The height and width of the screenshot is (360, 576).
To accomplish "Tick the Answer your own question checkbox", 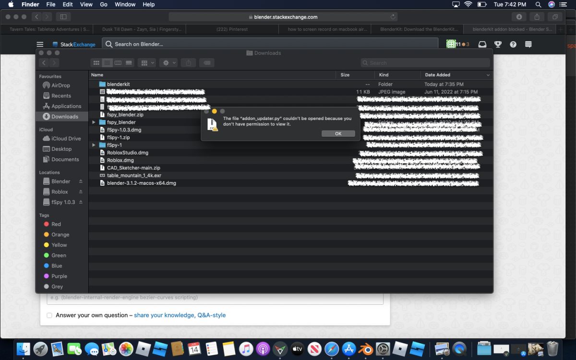I will 49,315.
